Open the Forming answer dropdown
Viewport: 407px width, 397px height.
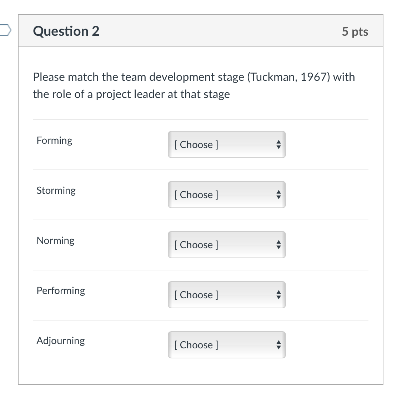click(x=226, y=144)
